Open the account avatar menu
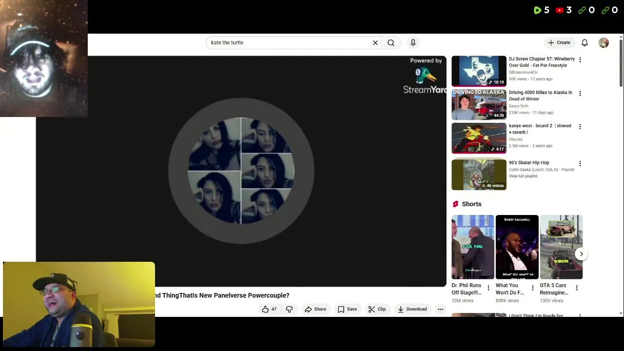624x351 pixels. 604,43
